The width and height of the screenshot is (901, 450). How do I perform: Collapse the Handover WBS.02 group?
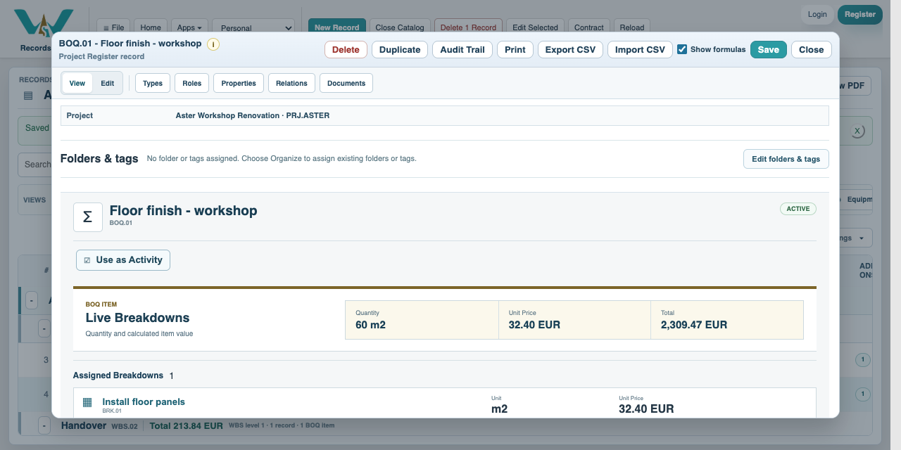point(44,425)
